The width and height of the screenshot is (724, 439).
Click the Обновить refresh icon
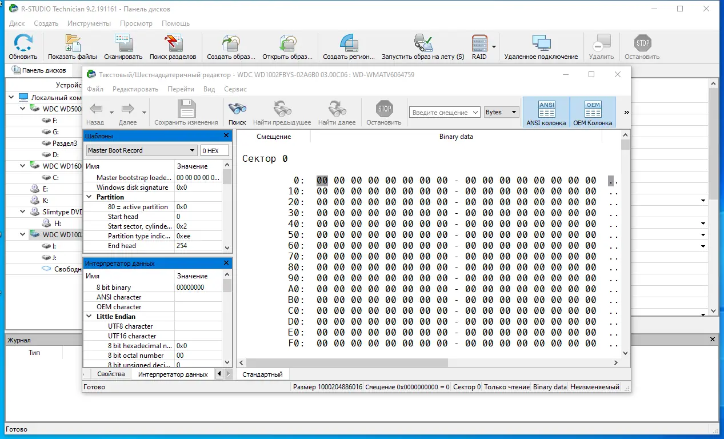coord(23,43)
